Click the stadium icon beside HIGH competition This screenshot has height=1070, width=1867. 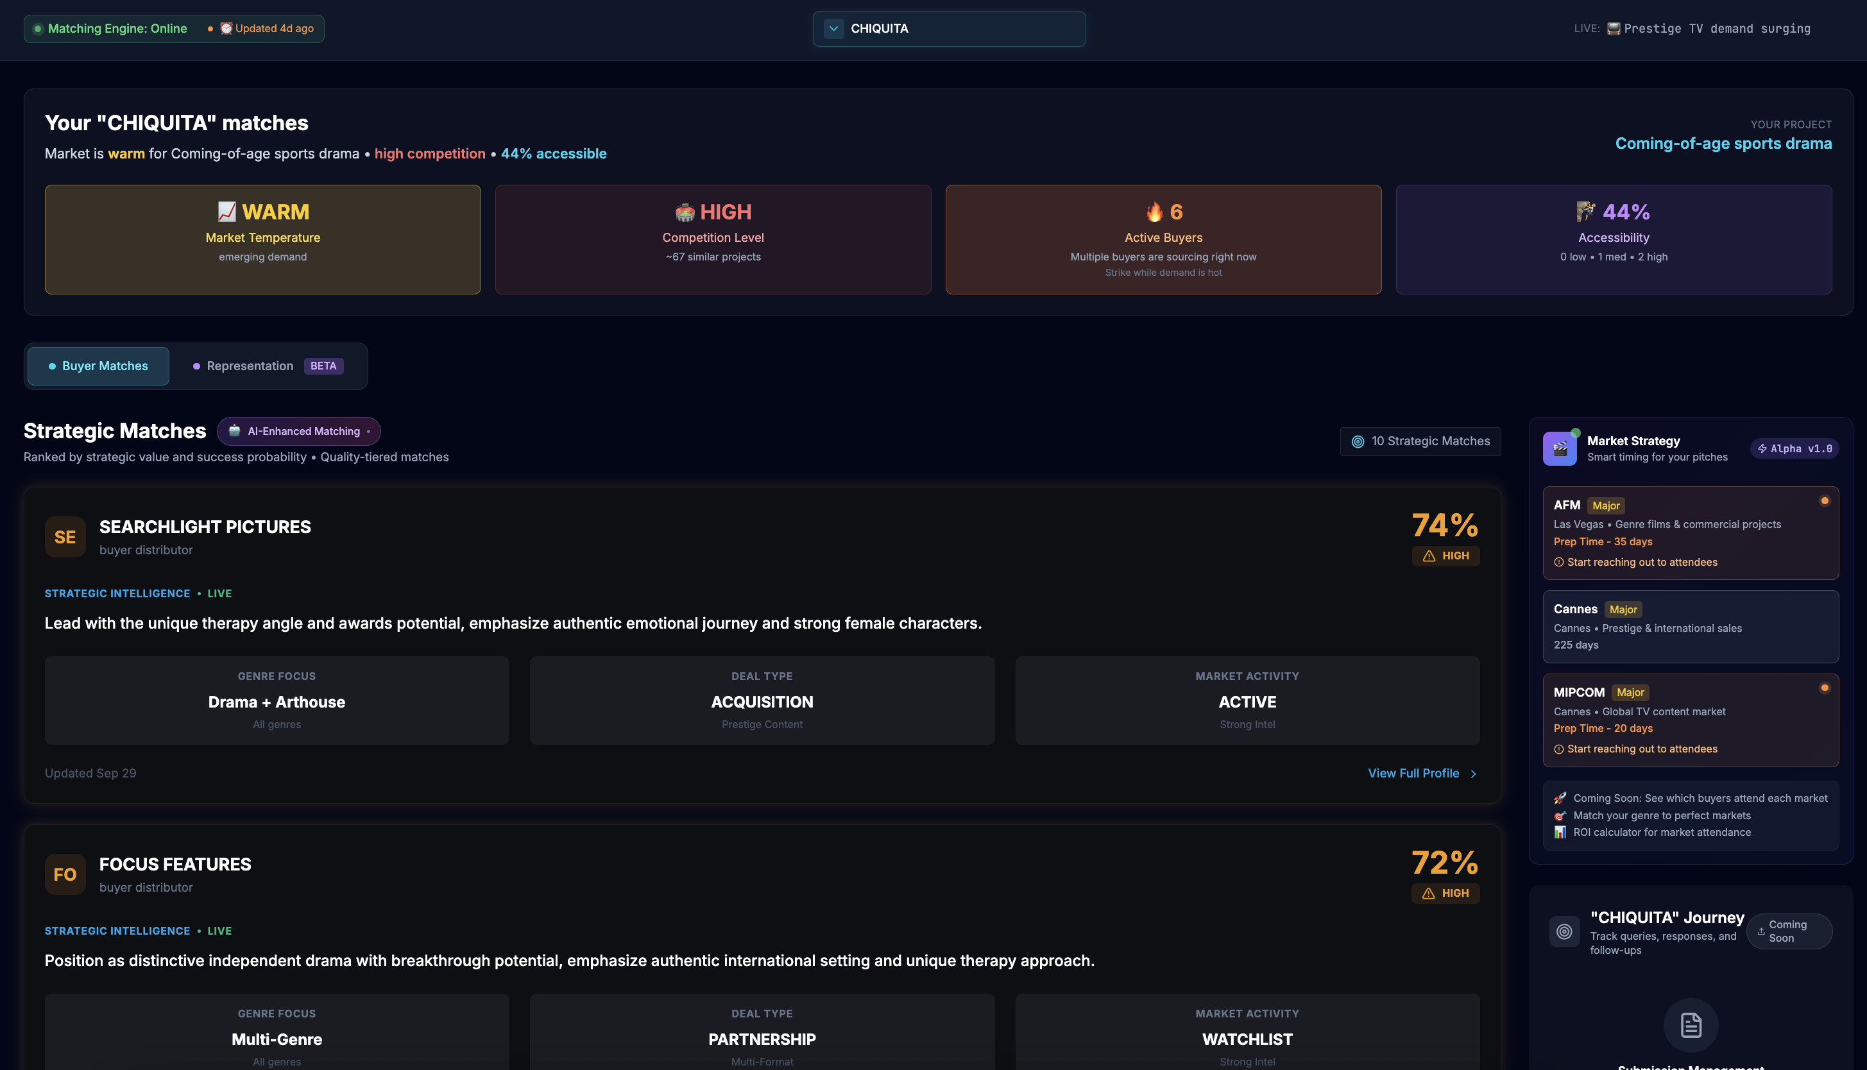[x=685, y=212]
